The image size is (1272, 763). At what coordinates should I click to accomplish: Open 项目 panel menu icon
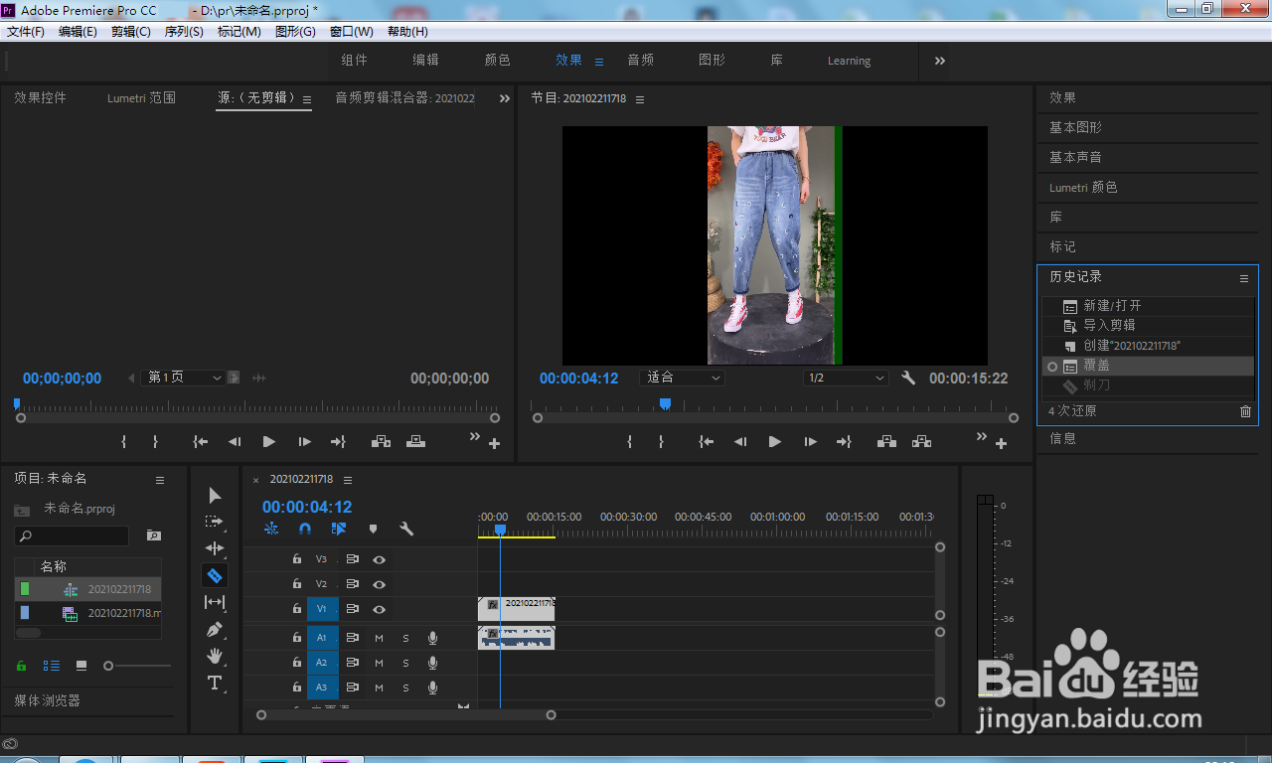pyautogui.click(x=160, y=480)
